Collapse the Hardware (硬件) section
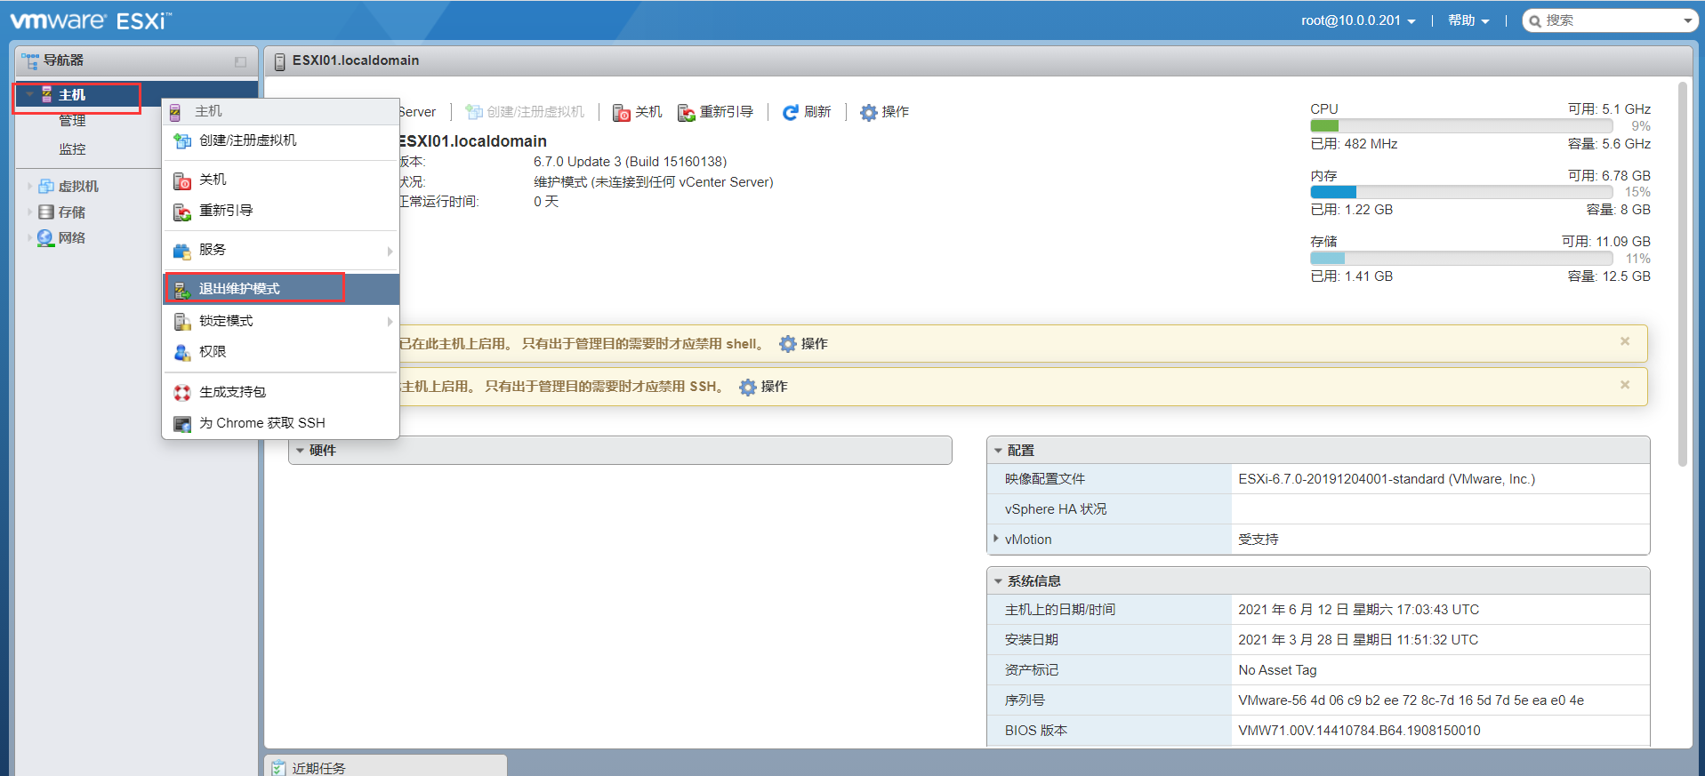This screenshot has height=776, width=1705. coord(301,451)
